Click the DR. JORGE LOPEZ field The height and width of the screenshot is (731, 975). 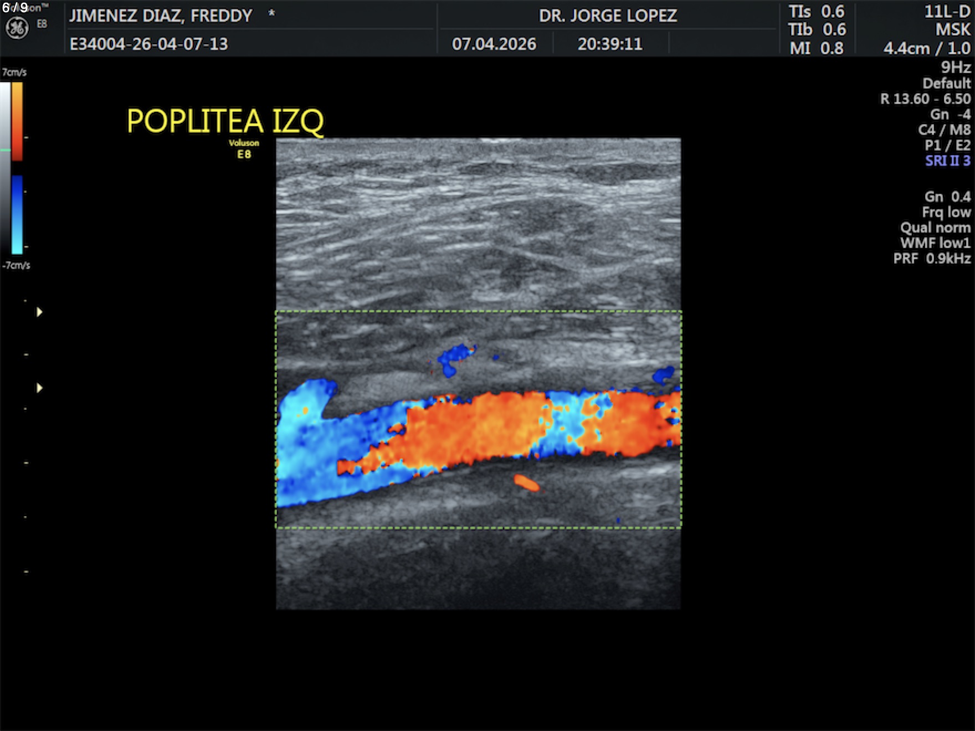(608, 16)
